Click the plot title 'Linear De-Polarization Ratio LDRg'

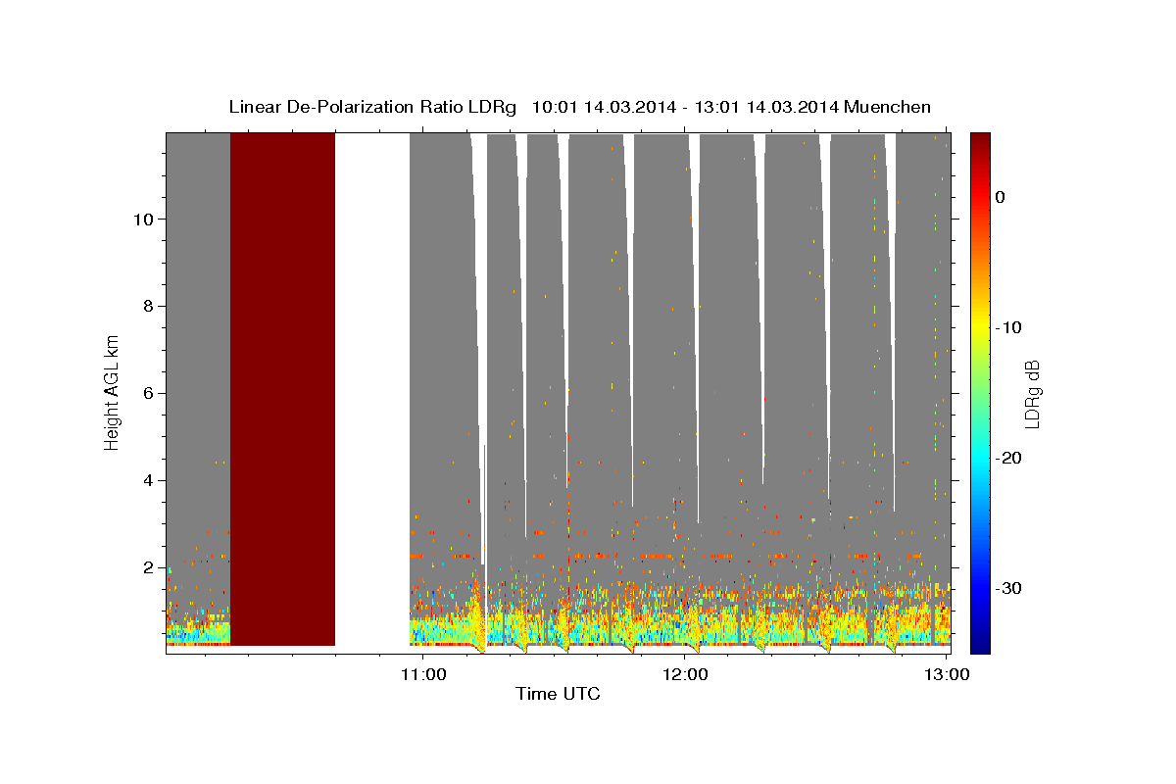click(x=372, y=108)
